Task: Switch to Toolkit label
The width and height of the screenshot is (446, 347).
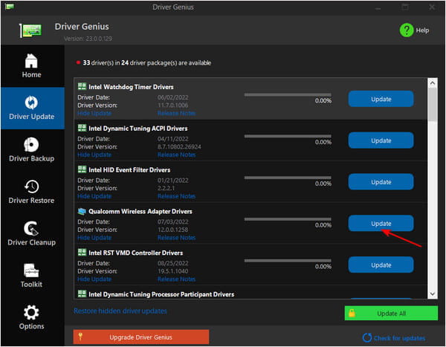Action: coord(31,285)
